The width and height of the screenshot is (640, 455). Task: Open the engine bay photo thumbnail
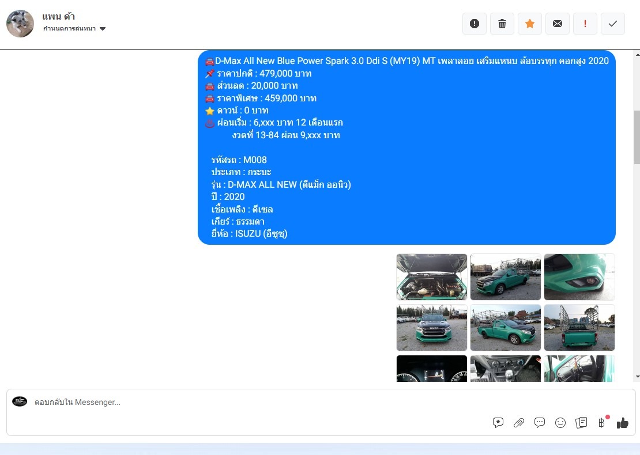click(432, 277)
